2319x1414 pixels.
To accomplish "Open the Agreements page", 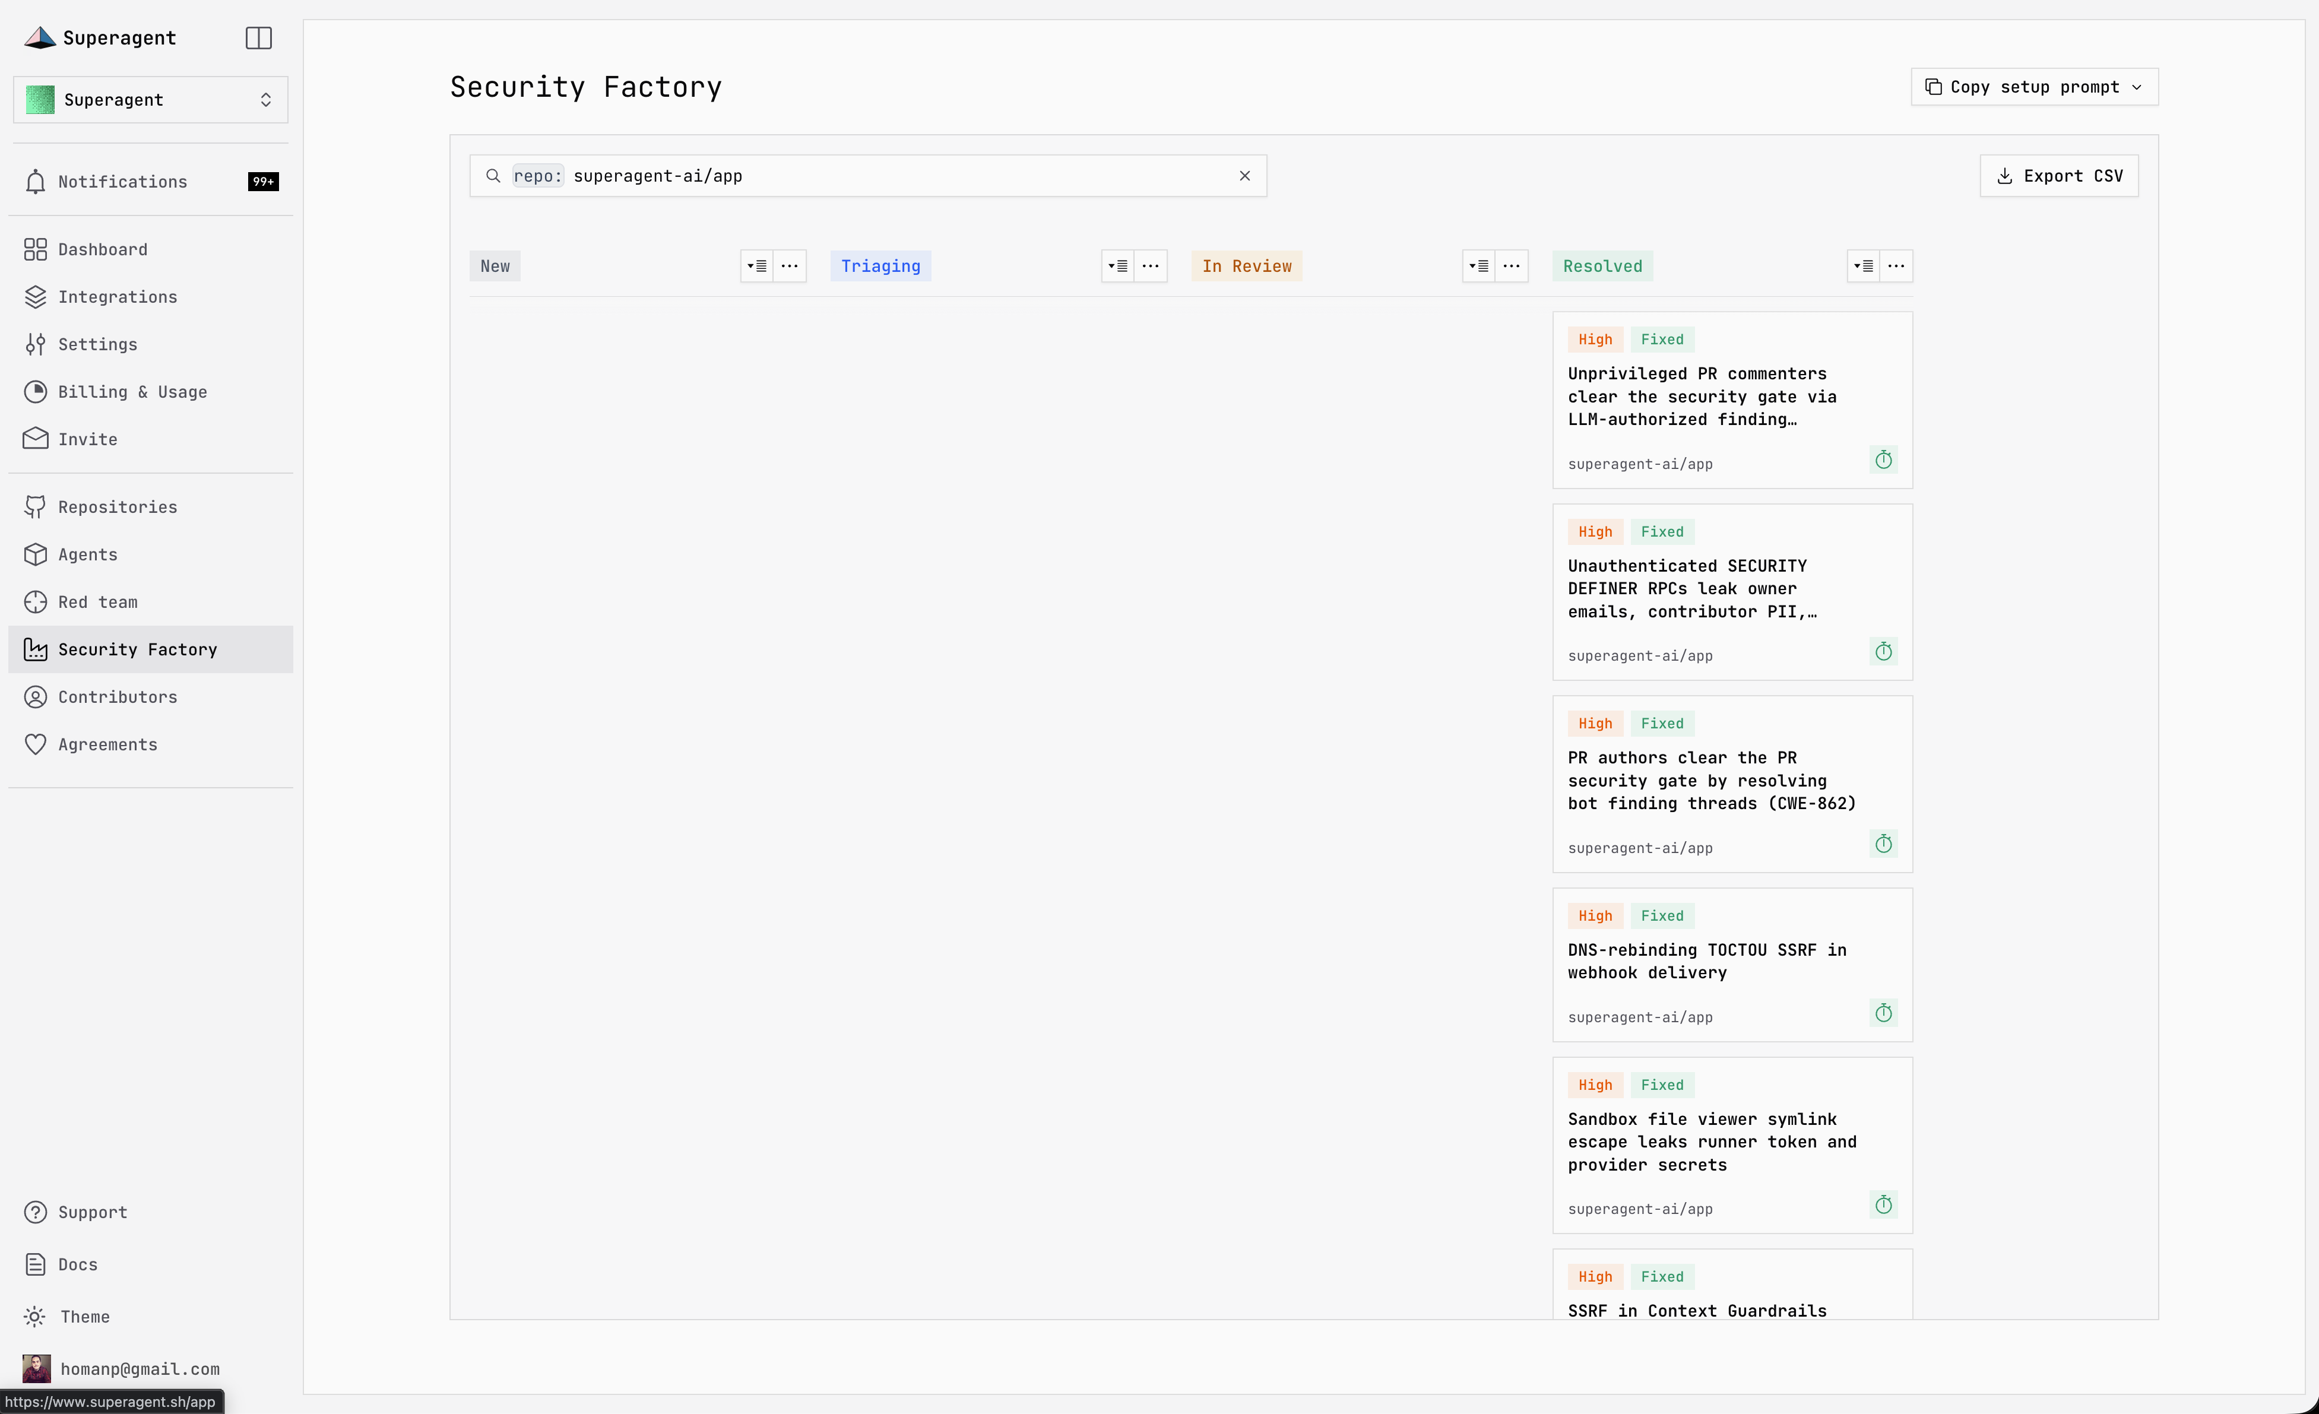I will tap(151, 744).
